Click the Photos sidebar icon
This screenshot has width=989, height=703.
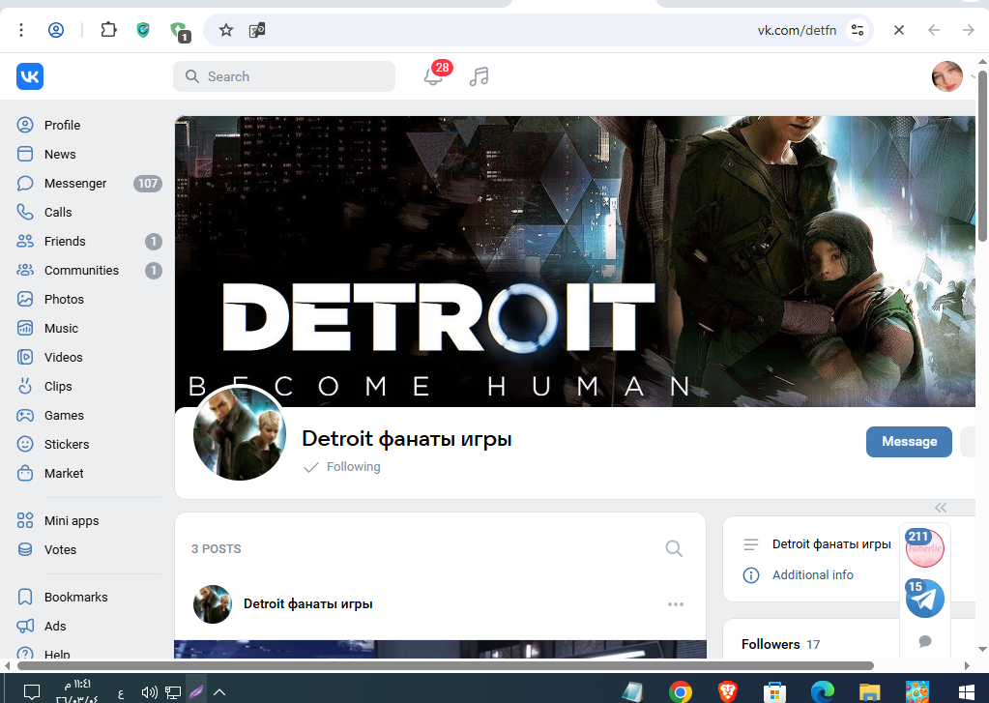(25, 299)
